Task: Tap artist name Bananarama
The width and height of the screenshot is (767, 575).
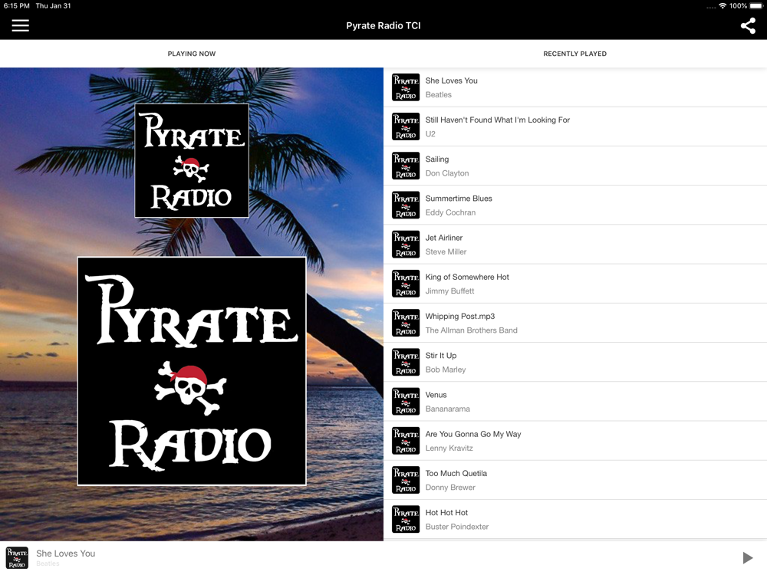Action: (x=448, y=409)
